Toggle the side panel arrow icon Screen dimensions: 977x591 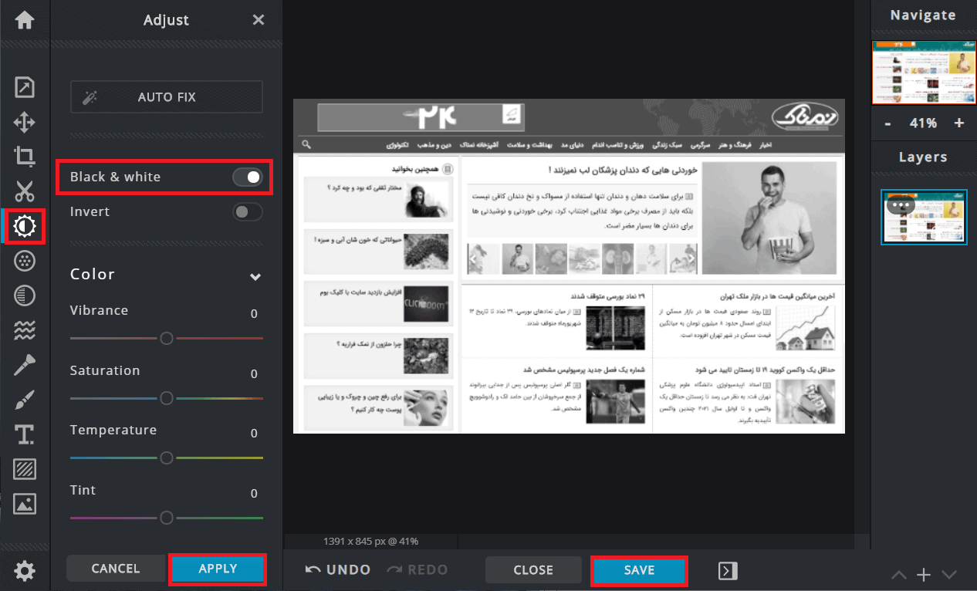point(728,570)
